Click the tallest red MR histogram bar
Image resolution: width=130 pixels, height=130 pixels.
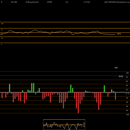point(78,103)
